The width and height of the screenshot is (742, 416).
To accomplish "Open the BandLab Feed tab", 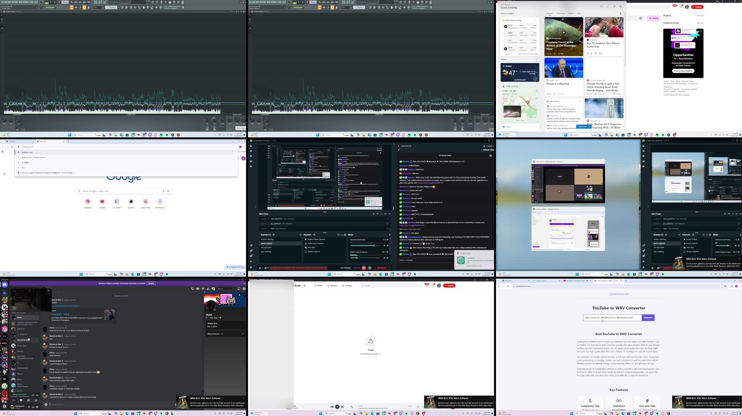I will click(318, 286).
